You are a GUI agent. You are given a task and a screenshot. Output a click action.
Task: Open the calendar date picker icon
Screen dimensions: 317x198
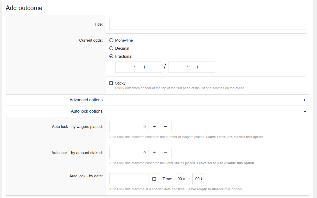(x=154, y=179)
